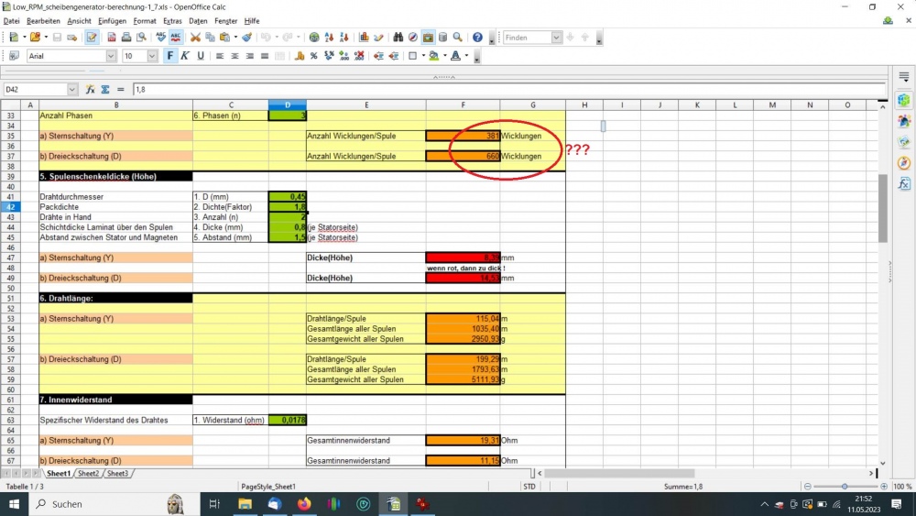Click the Sum sigma button
This screenshot has width=916, height=516.
click(105, 90)
